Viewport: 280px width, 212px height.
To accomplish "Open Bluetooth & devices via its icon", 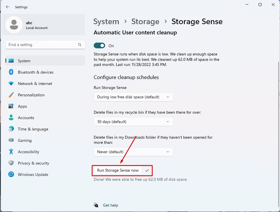I will tap(11, 72).
